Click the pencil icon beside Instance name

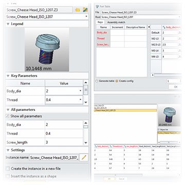point(84,157)
